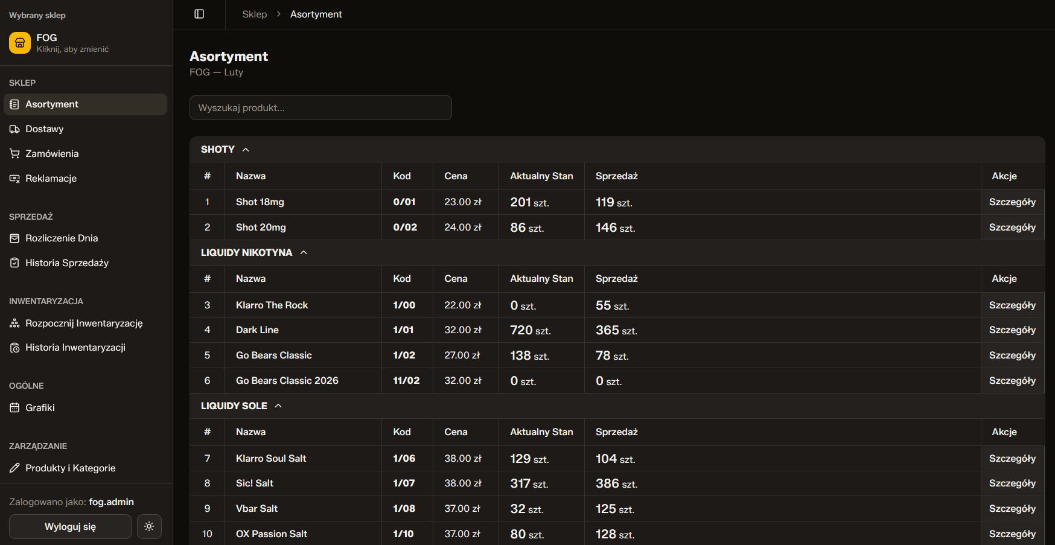Toggle light/dark theme sun button
The image size is (1055, 545).
149,526
